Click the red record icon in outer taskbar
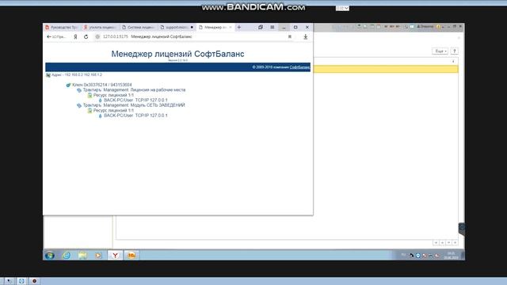Viewport: 507px width, 285px height. tap(34, 281)
